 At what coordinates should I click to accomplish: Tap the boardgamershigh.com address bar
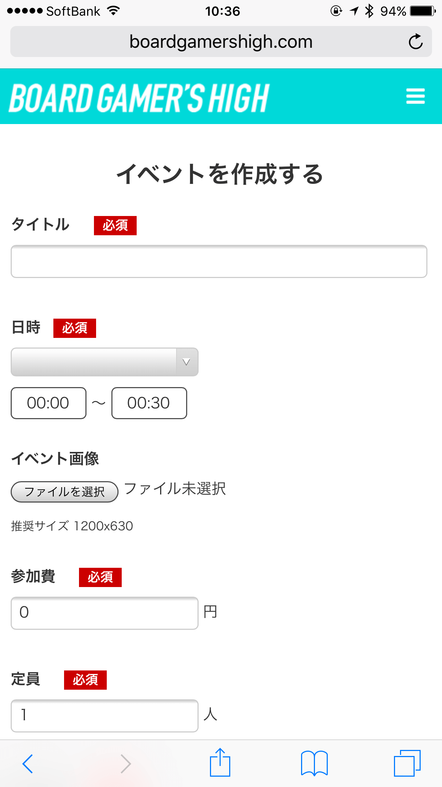click(x=221, y=42)
